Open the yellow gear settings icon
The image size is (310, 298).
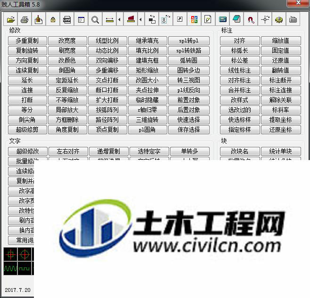click(x=279, y=19)
